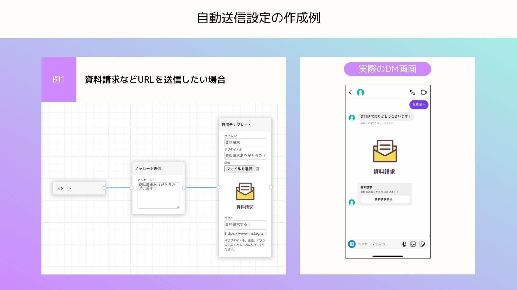Tap the purple 資料請求 sent message bubble
517x290 pixels.
(x=419, y=105)
